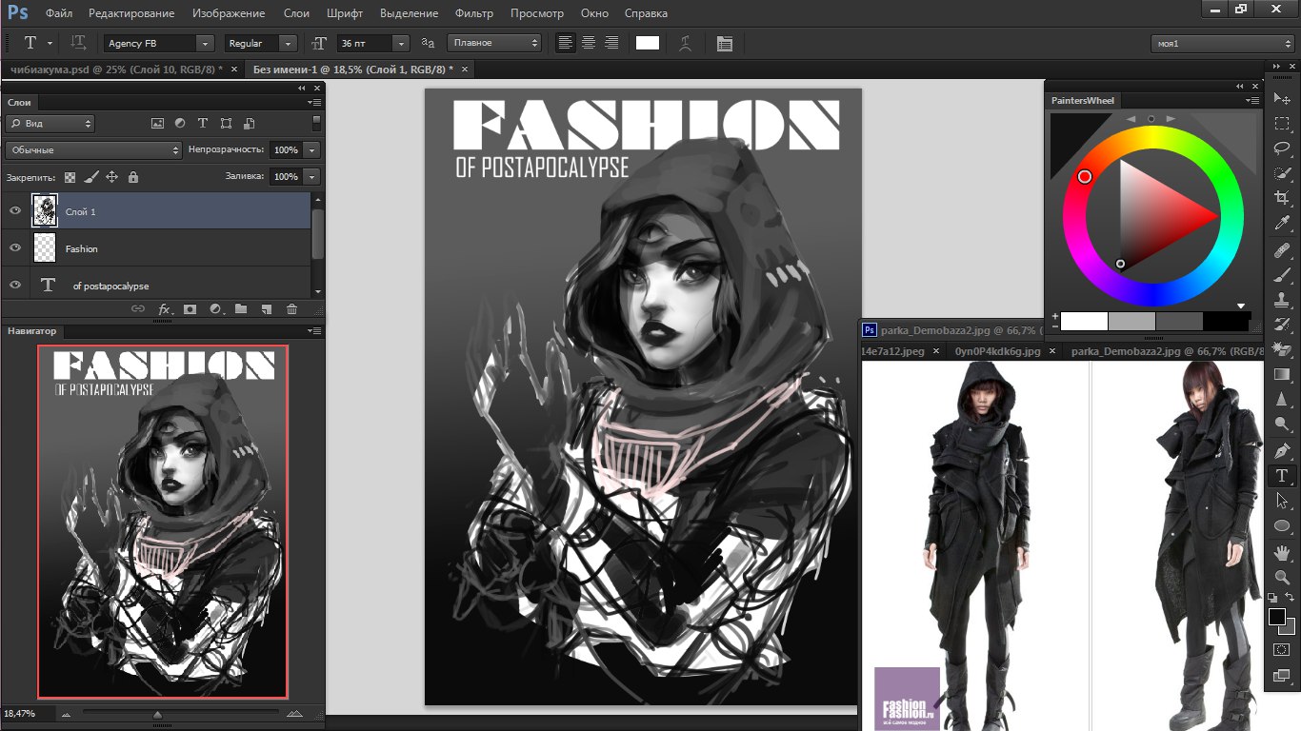1301x731 pixels.
Task: Select the Crop tool
Action: click(1282, 198)
